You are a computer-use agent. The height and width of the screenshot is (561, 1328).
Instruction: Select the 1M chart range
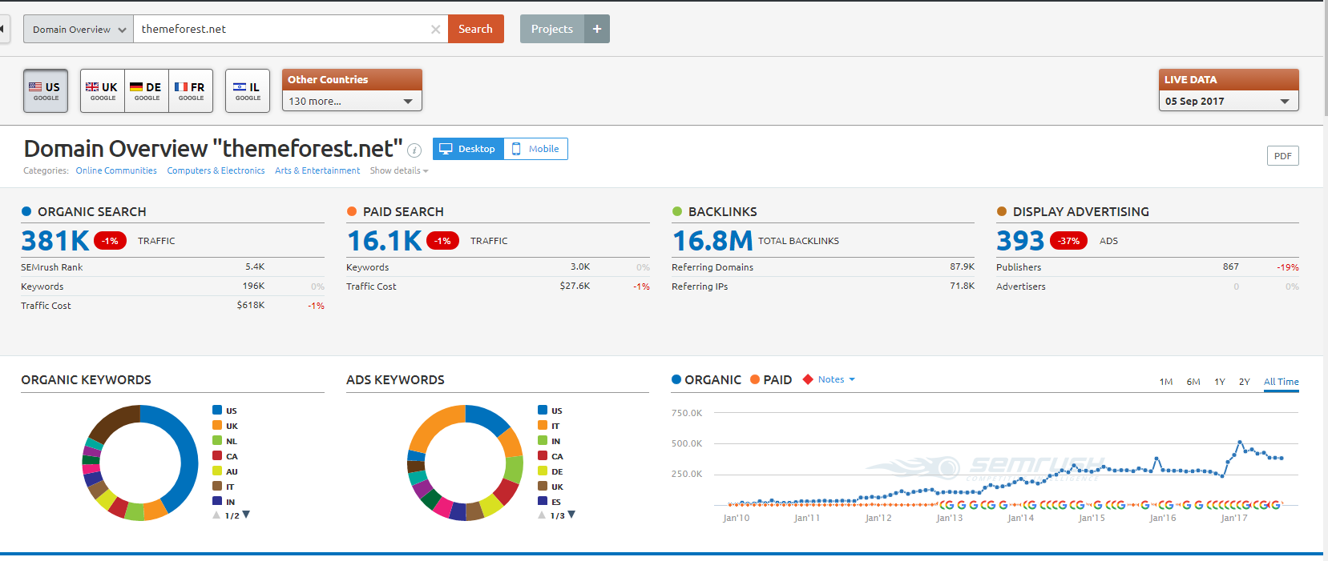[x=1166, y=382]
